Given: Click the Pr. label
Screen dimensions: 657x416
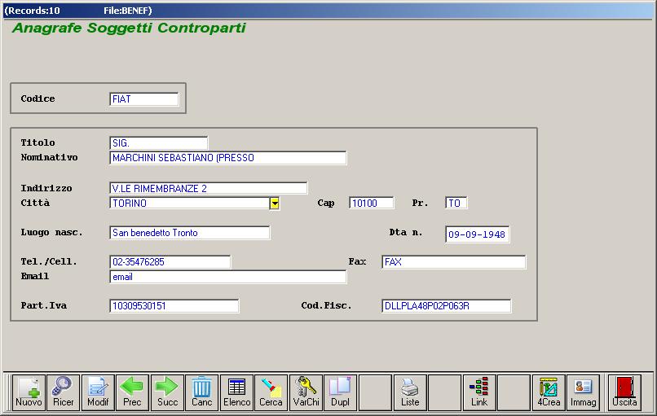Looking at the screenshot, I should [x=420, y=203].
